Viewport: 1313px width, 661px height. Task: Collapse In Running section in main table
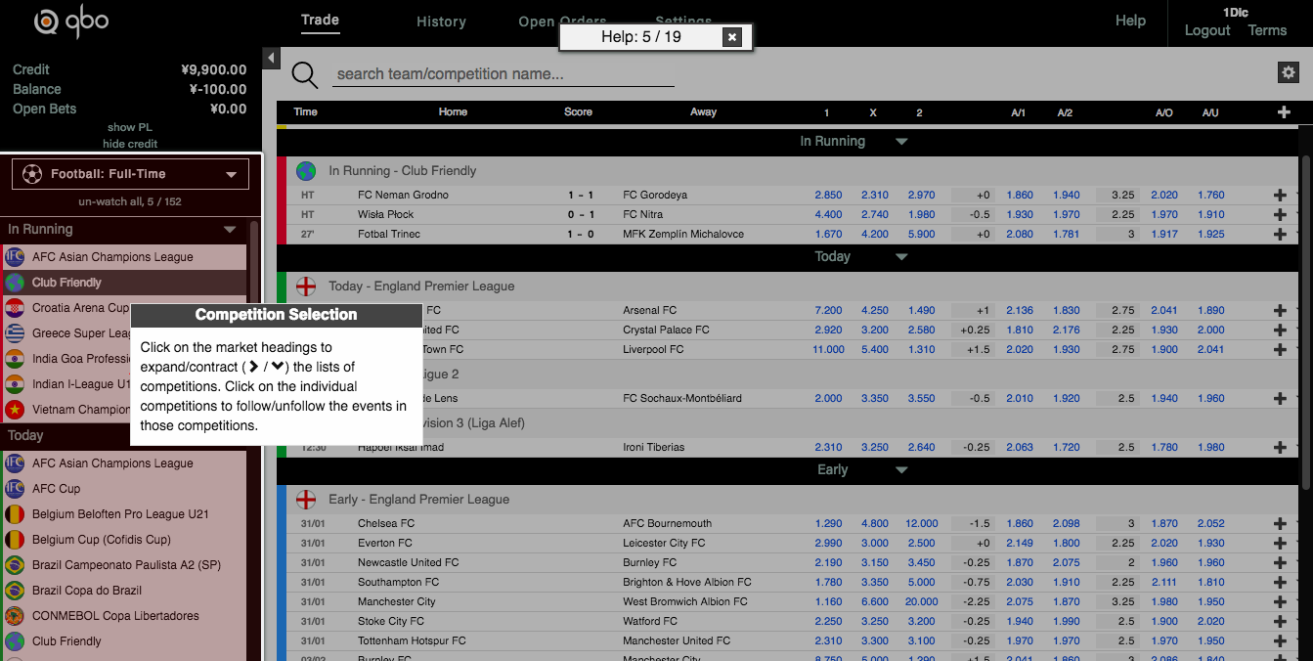point(901,142)
